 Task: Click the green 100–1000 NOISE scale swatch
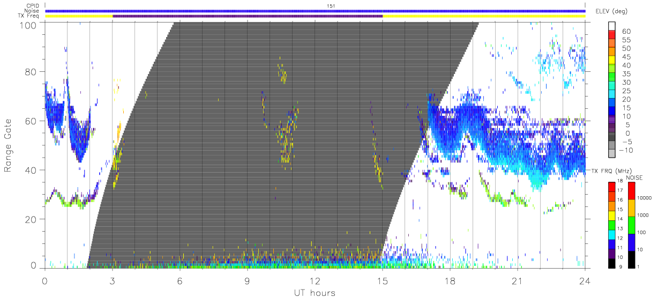tap(632, 225)
